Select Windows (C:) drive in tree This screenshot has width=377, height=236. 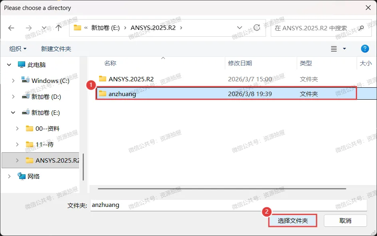point(50,81)
